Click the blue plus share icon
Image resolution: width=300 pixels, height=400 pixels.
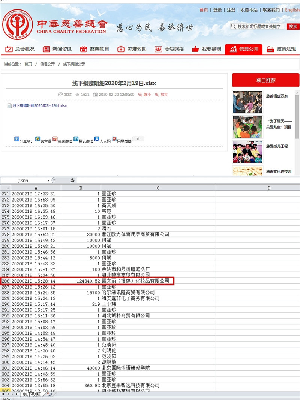(16, 139)
